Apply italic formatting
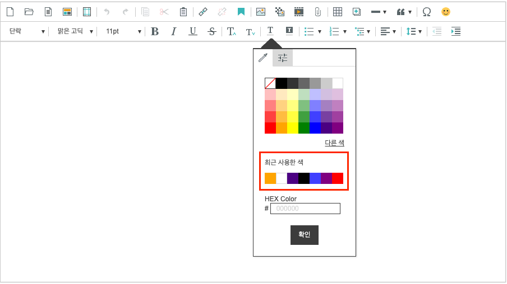507x284 pixels. (174, 31)
